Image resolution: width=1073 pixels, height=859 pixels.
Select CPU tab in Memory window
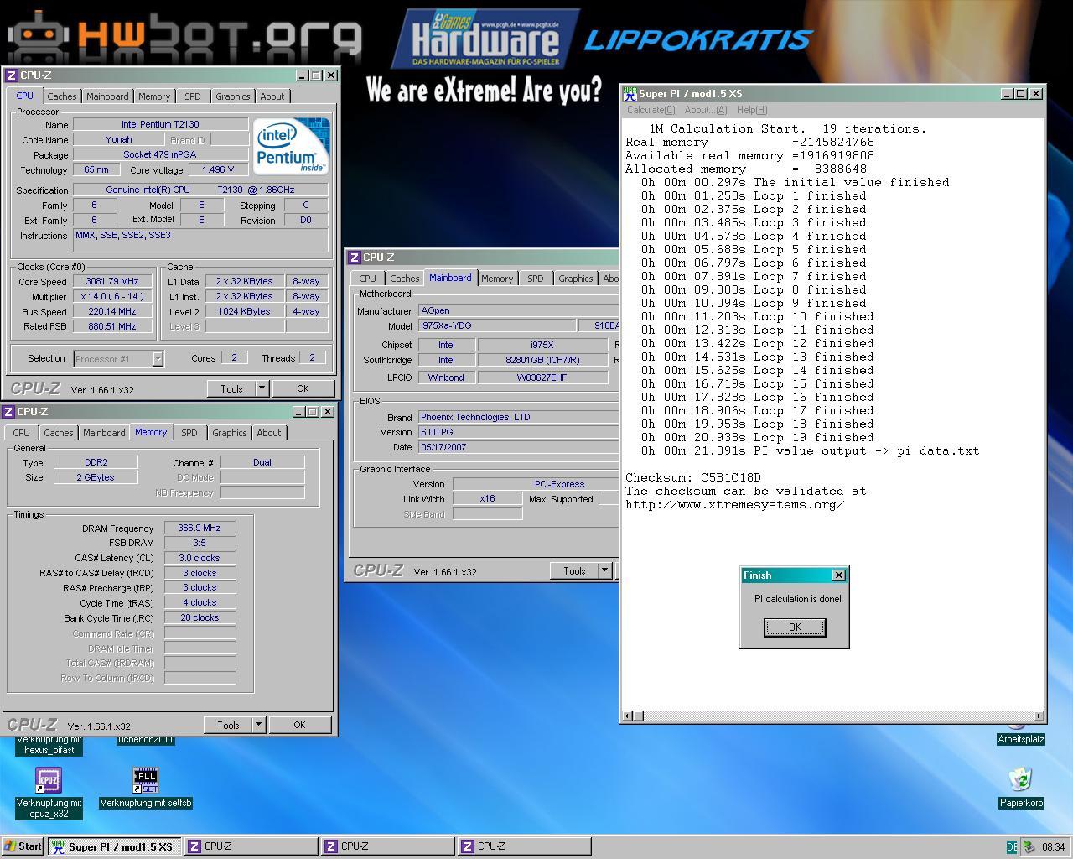pos(21,433)
